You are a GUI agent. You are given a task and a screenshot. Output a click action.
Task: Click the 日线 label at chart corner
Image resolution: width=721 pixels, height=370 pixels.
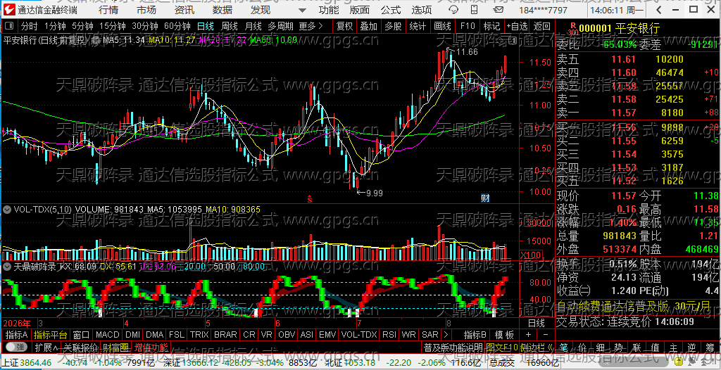point(536,323)
